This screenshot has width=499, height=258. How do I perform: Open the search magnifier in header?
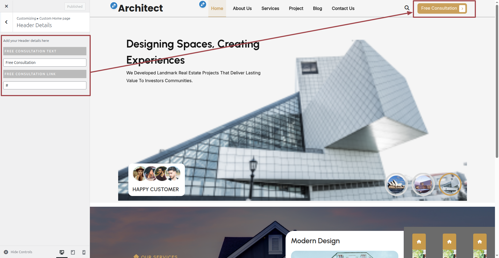click(x=407, y=8)
